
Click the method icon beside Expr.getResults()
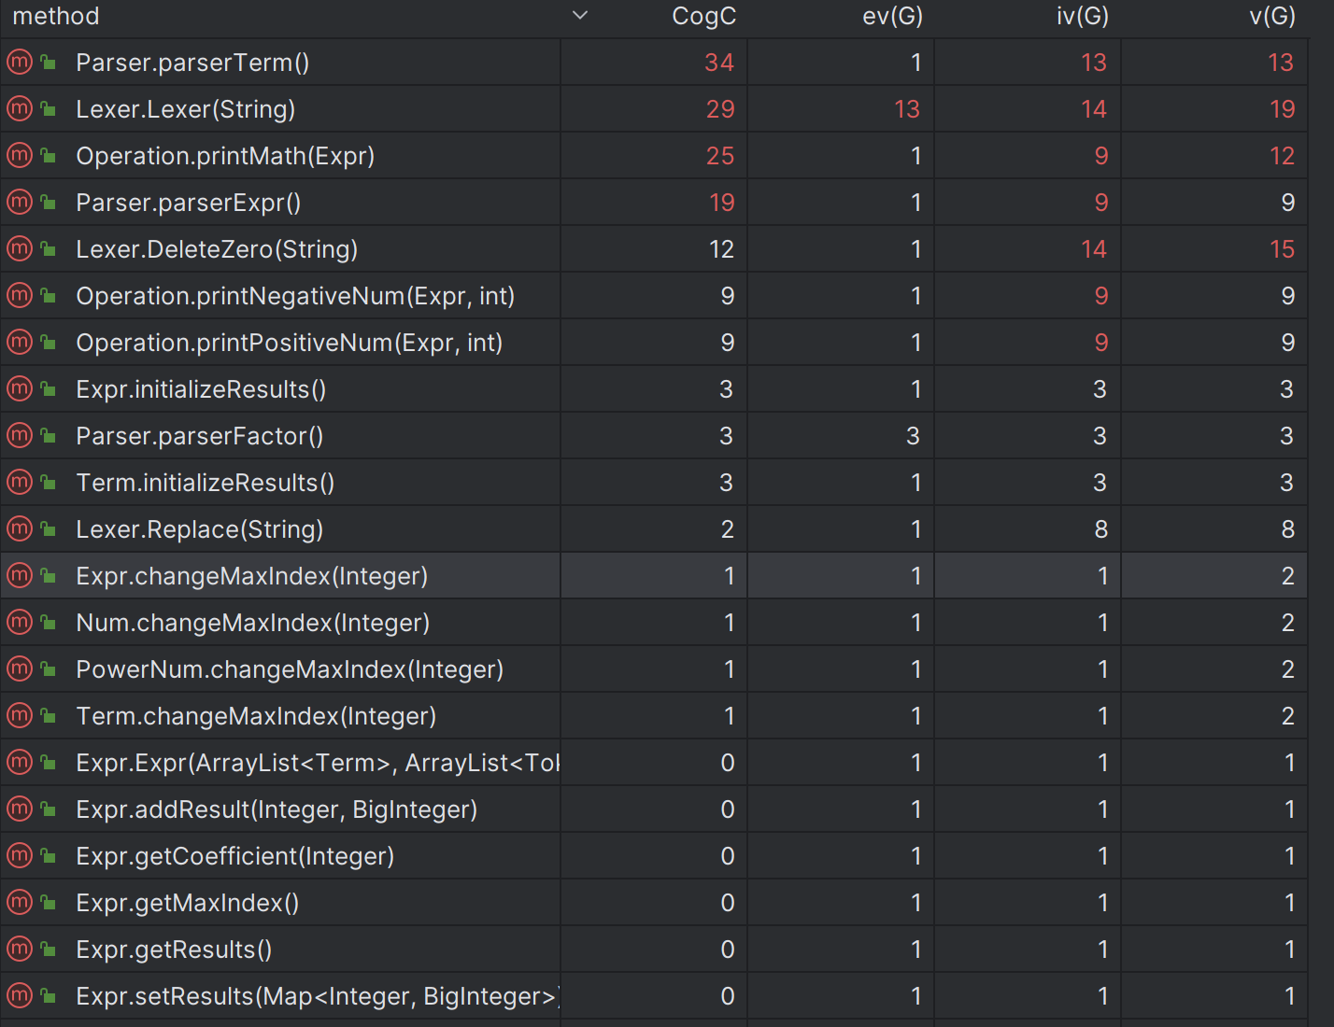point(20,949)
